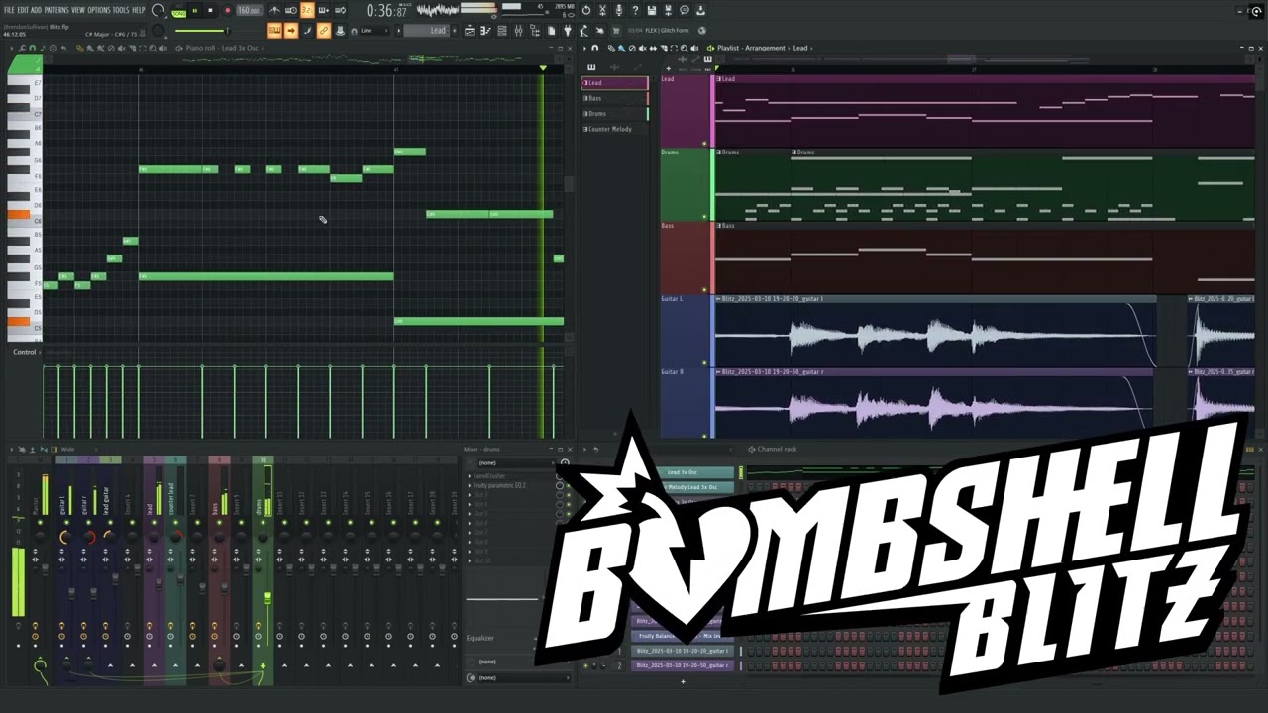Viewport: 1268px width, 713px height.
Task: Open the Playlist window icon
Action: pos(469,31)
